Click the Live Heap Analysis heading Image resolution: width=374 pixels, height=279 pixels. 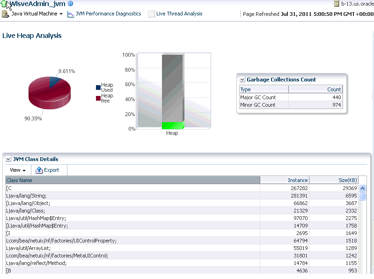coord(32,36)
